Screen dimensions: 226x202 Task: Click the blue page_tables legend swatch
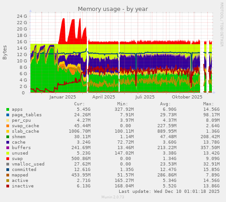(8, 115)
